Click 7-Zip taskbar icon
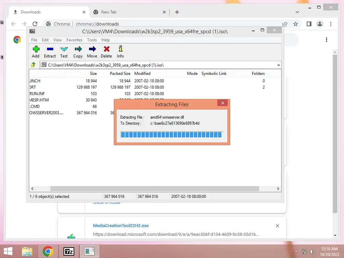The height and width of the screenshot is (258, 344). (69, 251)
